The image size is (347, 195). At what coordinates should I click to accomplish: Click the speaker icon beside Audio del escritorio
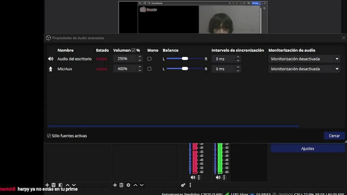51,59
